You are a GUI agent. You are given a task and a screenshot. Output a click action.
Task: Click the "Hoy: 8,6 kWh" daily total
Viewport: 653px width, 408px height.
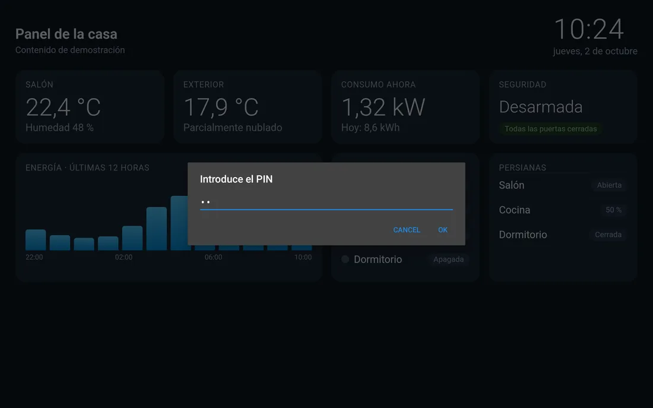click(370, 128)
